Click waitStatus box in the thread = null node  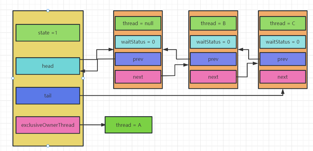(138, 42)
